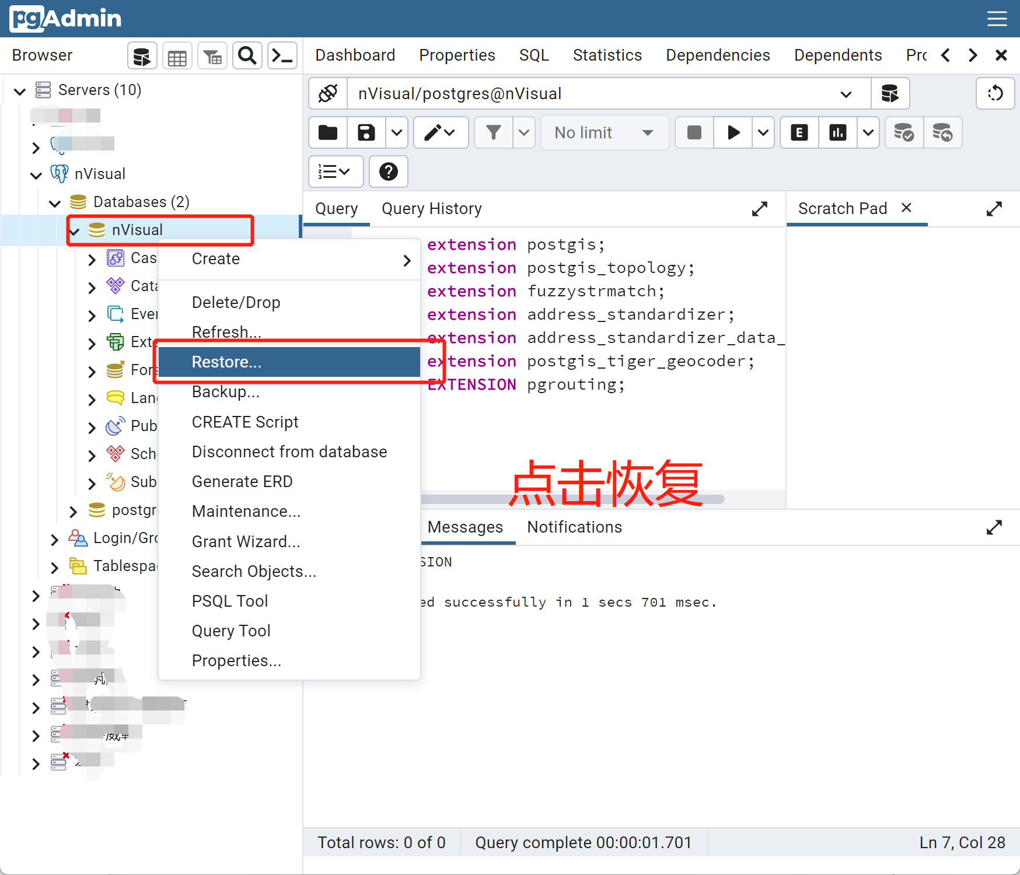Open the execute options dropdown arrow

[x=763, y=133]
